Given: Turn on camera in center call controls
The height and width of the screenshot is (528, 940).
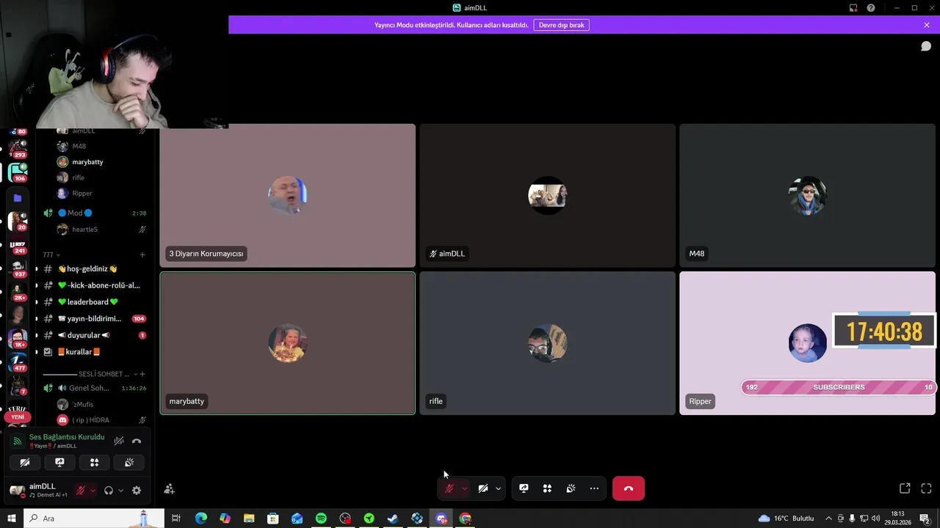Looking at the screenshot, I should coord(482,488).
